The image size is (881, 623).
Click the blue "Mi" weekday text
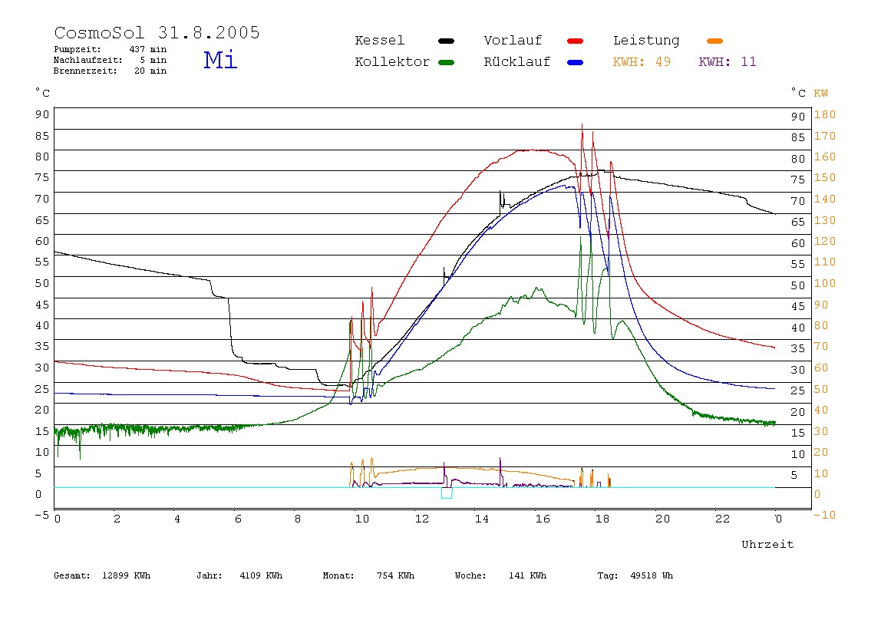[x=221, y=60]
